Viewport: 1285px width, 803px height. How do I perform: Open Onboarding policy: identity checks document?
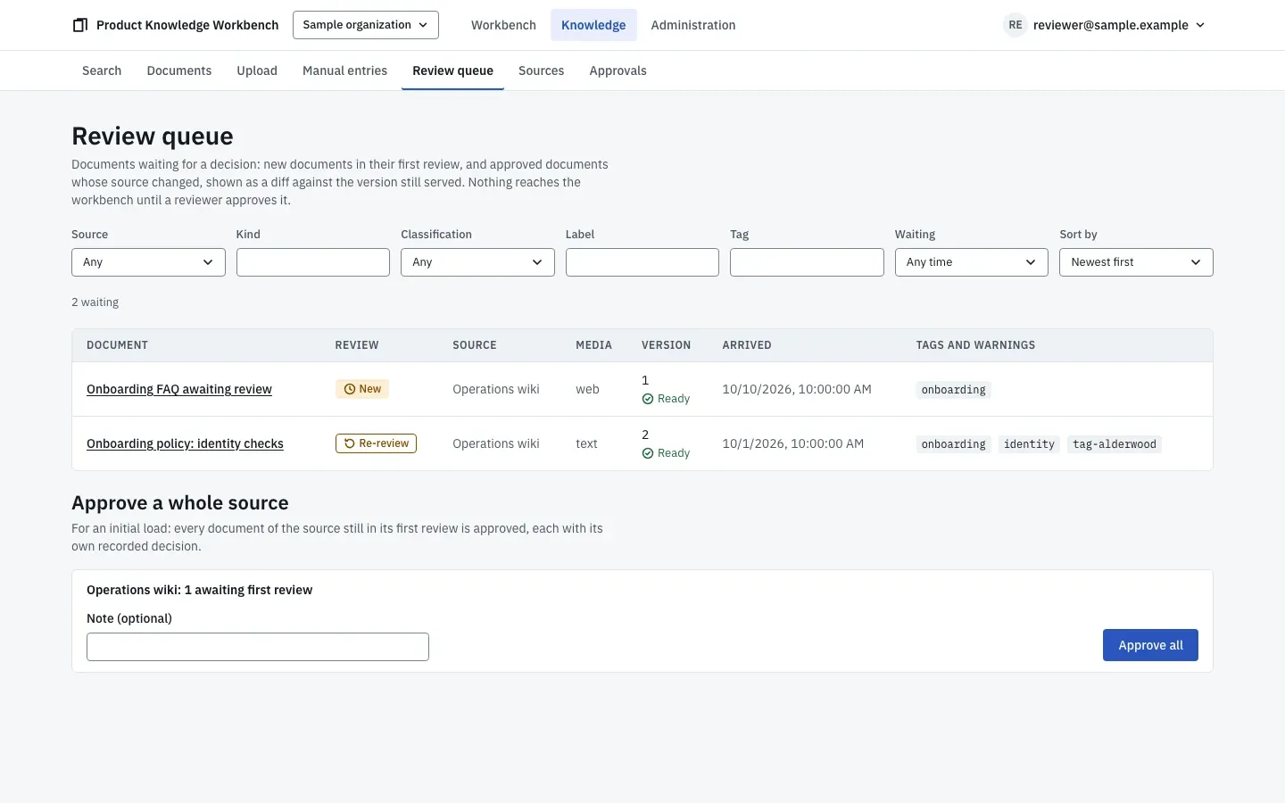pyautogui.click(x=185, y=443)
